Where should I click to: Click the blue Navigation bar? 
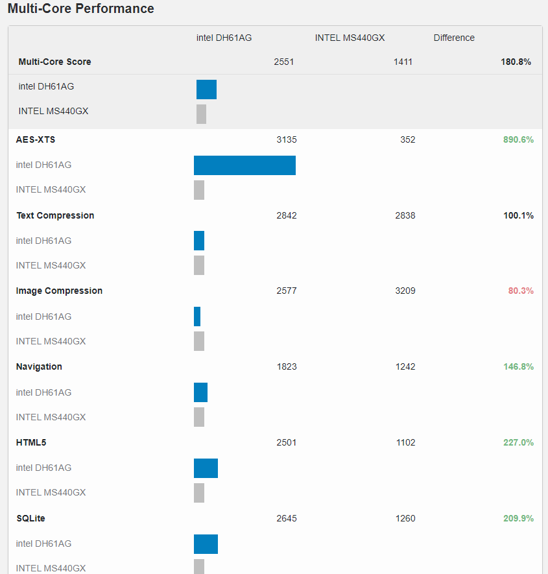(200, 392)
